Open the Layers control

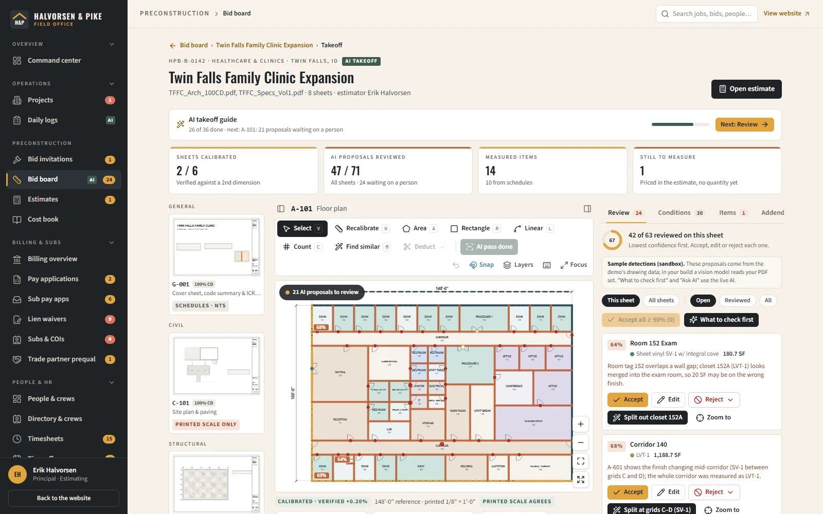[518, 265]
